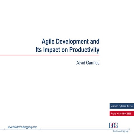This screenshot has width=134, height=134.
Task: Click the Phone +1.610.644.2856 banner
Action: click(x=122, y=114)
